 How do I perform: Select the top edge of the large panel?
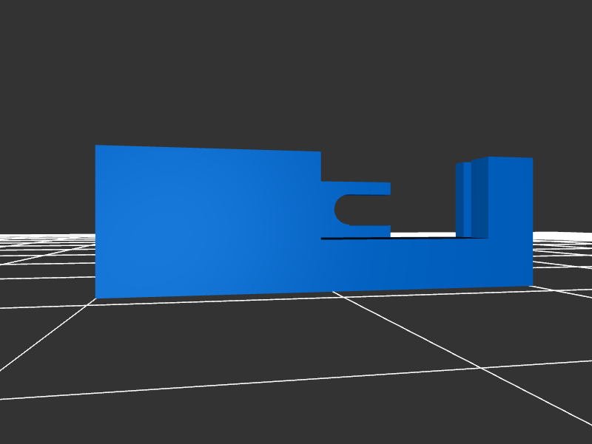[207, 148]
